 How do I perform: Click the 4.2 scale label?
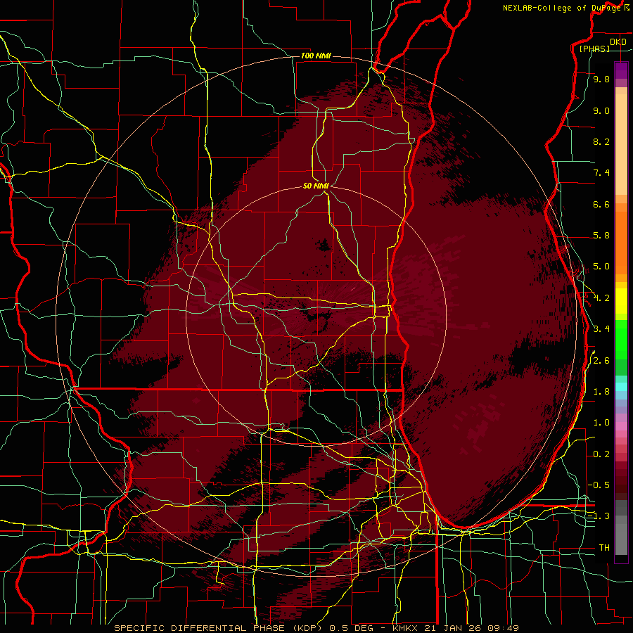pyautogui.click(x=601, y=298)
